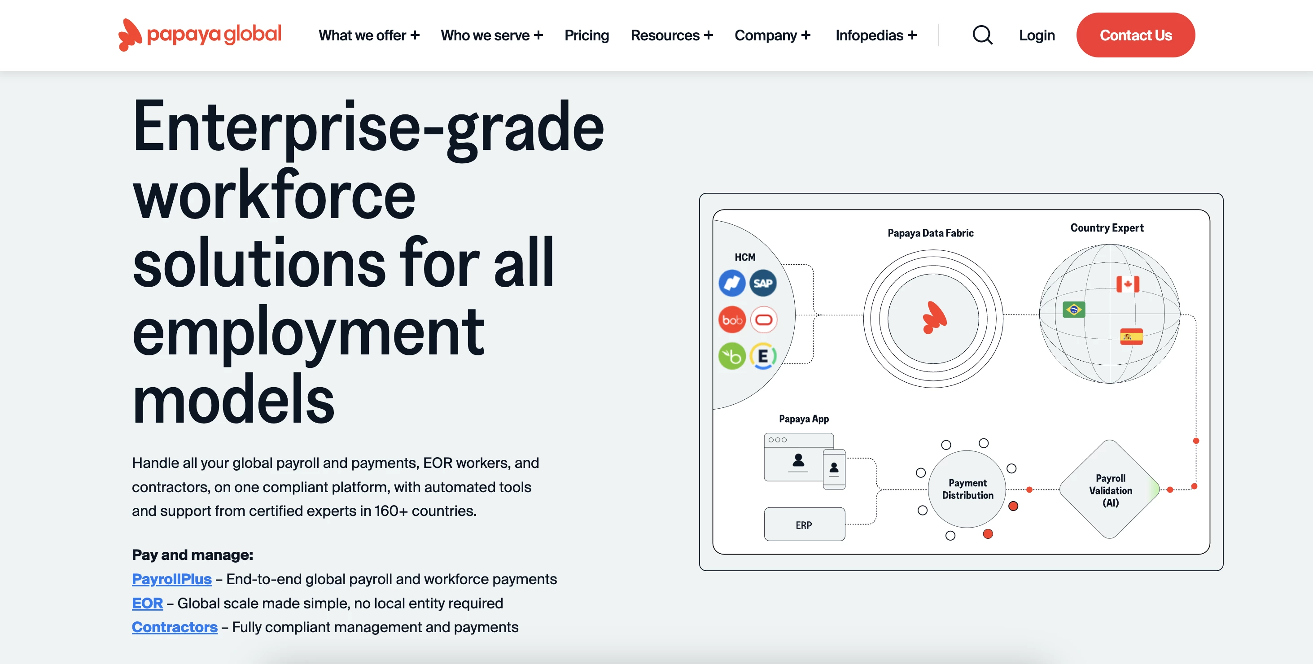The image size is (1313, 664).
Task: Click the Papaya Data Fabric center logo
Action: 934,318
